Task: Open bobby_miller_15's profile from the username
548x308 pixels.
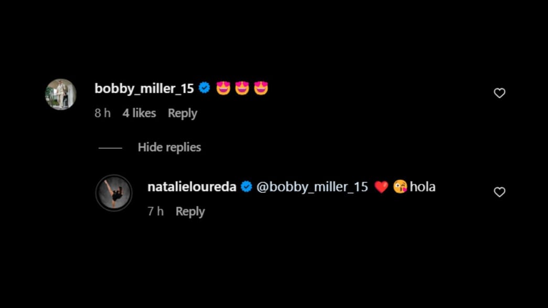Action: [x=144, y=88]
